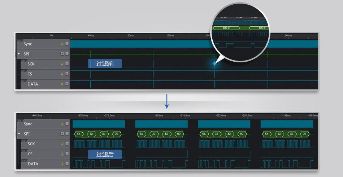Select the DATA channel label in the top panel
Screen dimensions: 343x177
[33, 84]
